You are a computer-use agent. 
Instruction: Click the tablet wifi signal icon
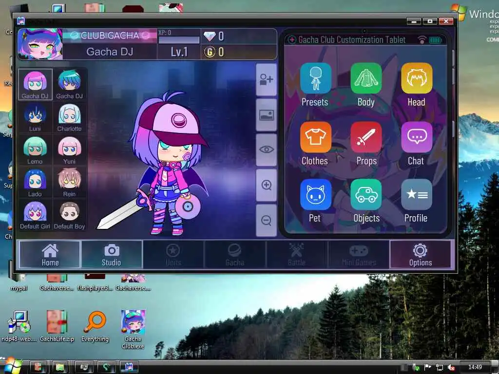point(422,39)
